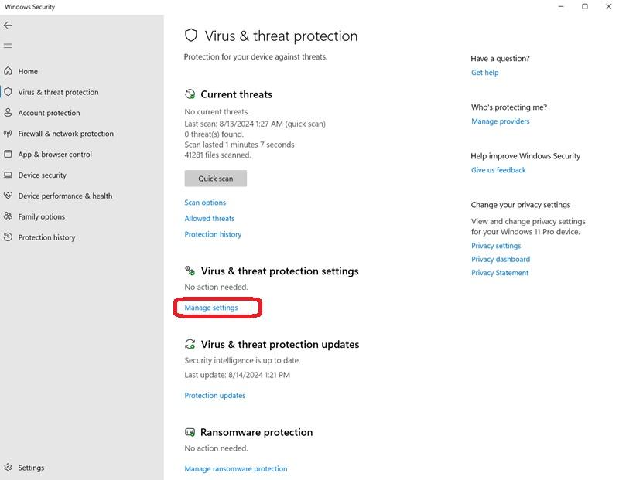Click the Account protection person icon

[x=9, y=113]
